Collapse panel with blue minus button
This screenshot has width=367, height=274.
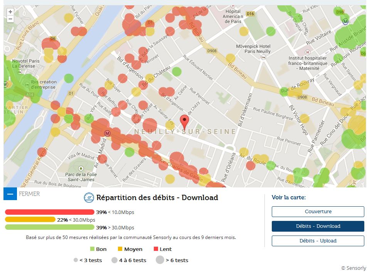pos(10,194)
